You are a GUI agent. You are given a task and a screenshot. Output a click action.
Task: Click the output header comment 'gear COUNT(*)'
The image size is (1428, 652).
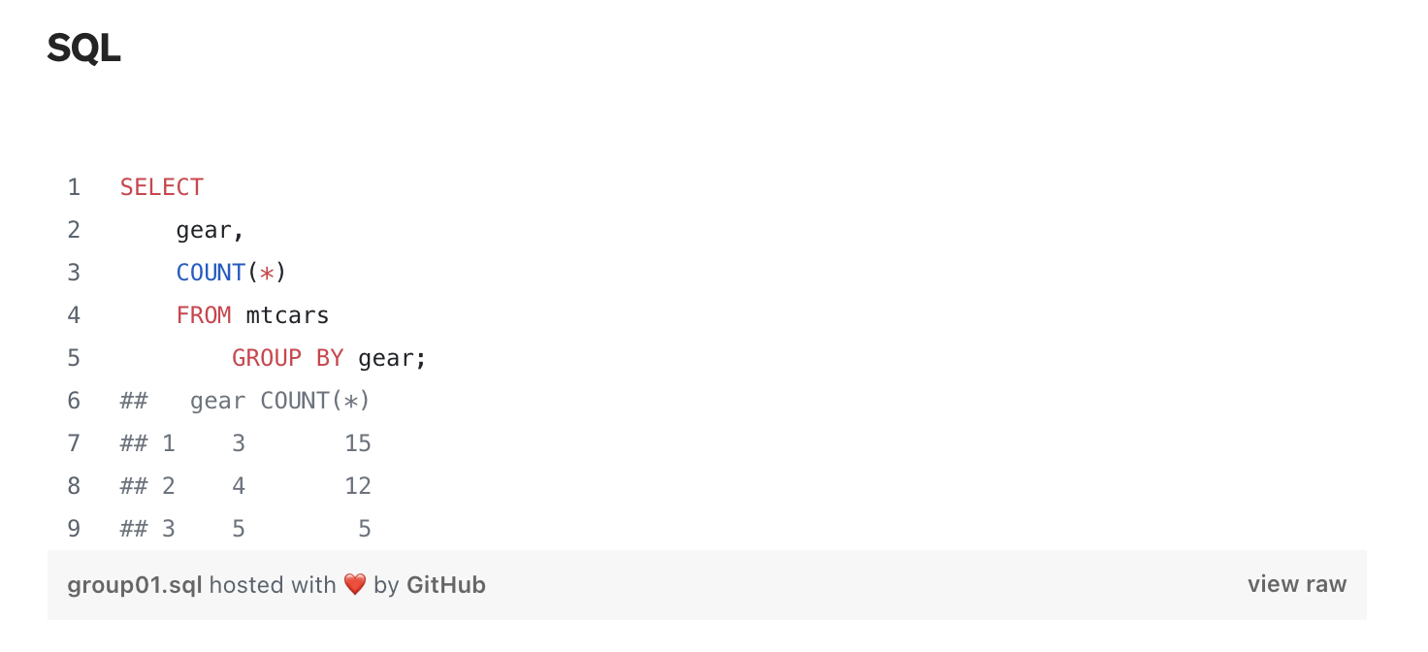coord(280,401)
